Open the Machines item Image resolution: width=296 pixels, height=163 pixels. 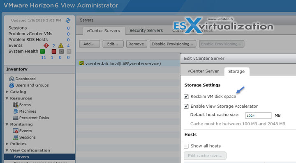click(28, 111)
